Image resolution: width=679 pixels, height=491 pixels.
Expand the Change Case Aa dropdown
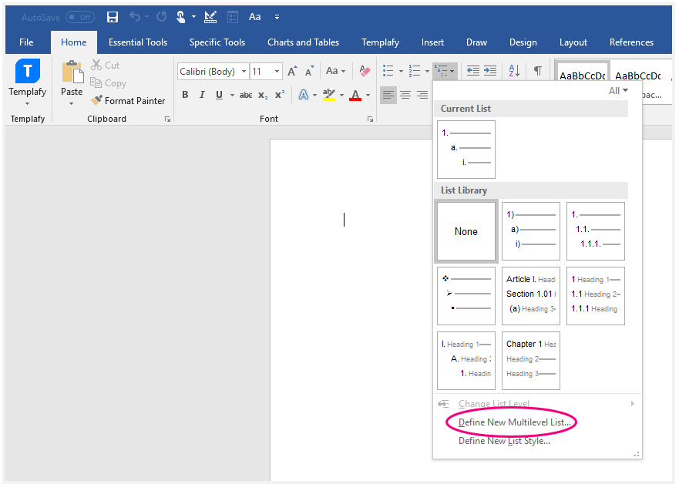pyautogui.click(x=335, y=71)
